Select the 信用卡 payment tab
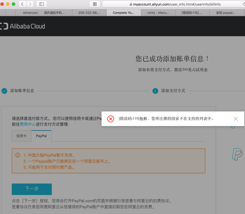The height and width of the screenshot is (214, 245). (x=21, y=136)
